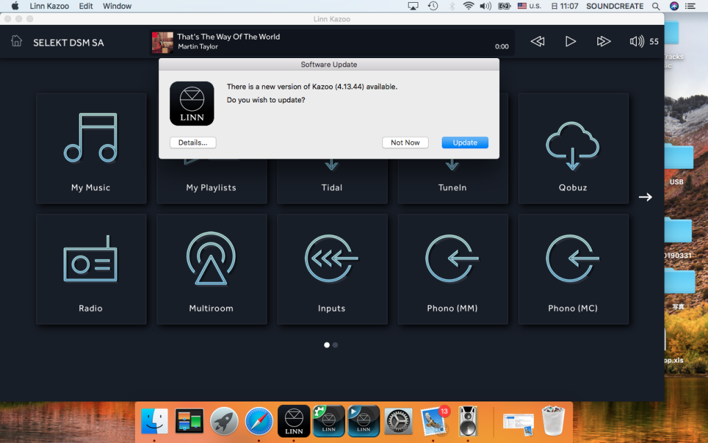Choose the Phono (MC) input tile
This screenshot has height=443, width=708.
[572, 269]
